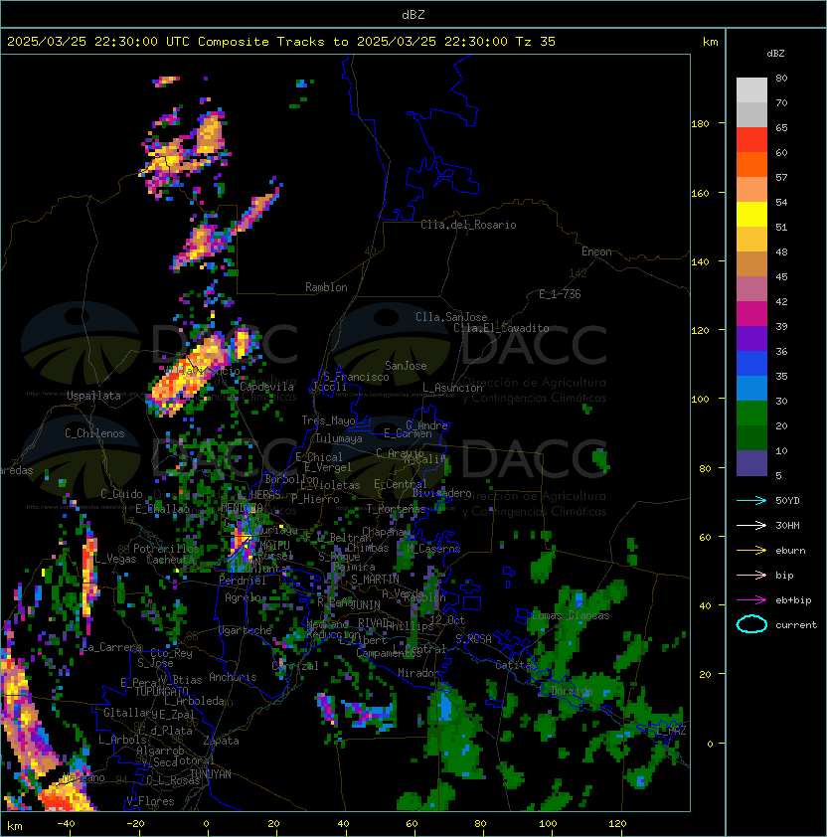Click the 'eb+bip' legend label
827x837 pixels.
(793, 600)
